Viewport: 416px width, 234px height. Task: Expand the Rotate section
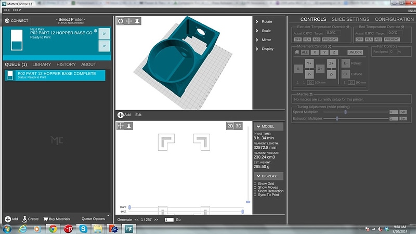(x=264, y=22)
